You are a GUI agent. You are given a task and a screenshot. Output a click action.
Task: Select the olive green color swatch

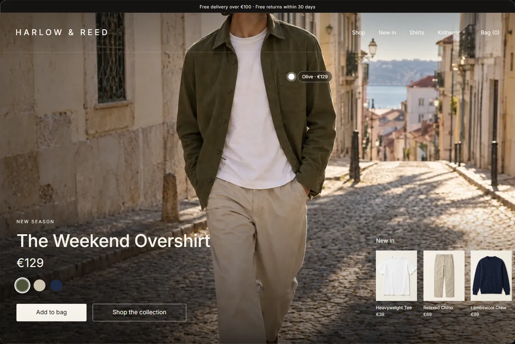pyautogui.click(x=22, y=285)
